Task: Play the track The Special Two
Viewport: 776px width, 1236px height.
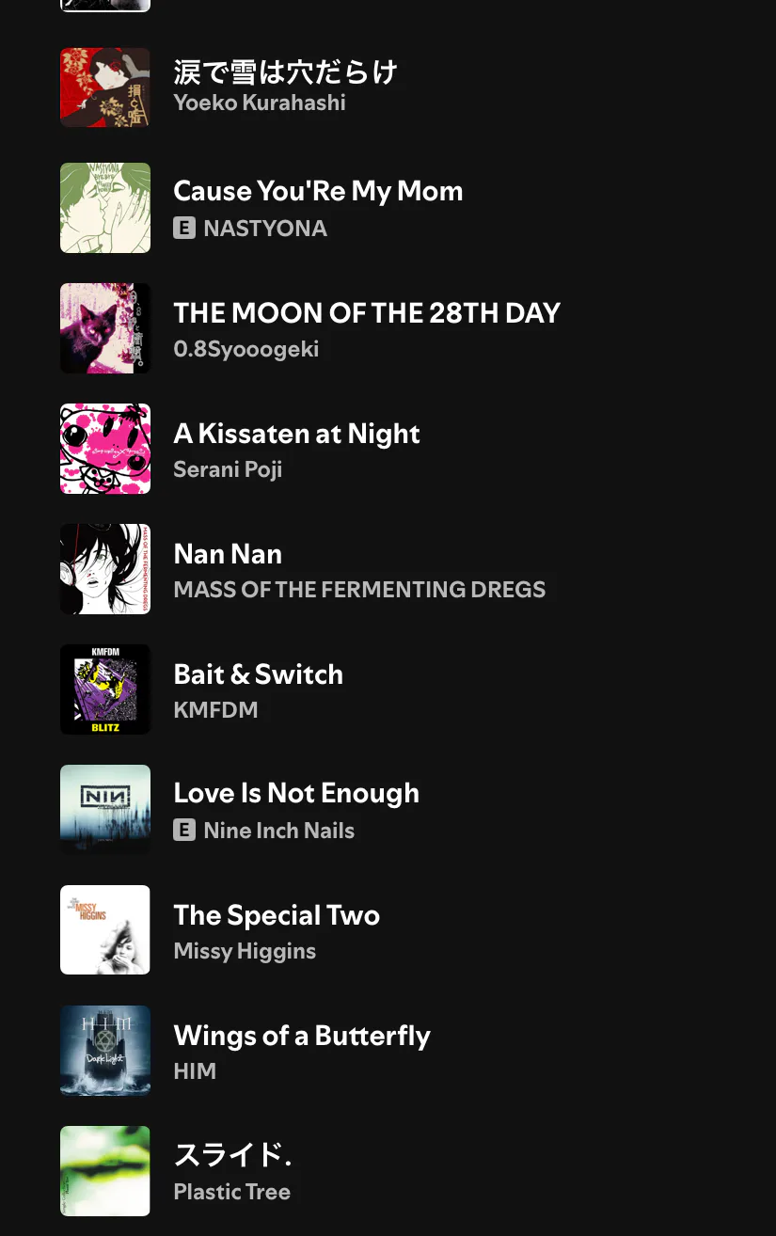Action: (x=277, y=914)
